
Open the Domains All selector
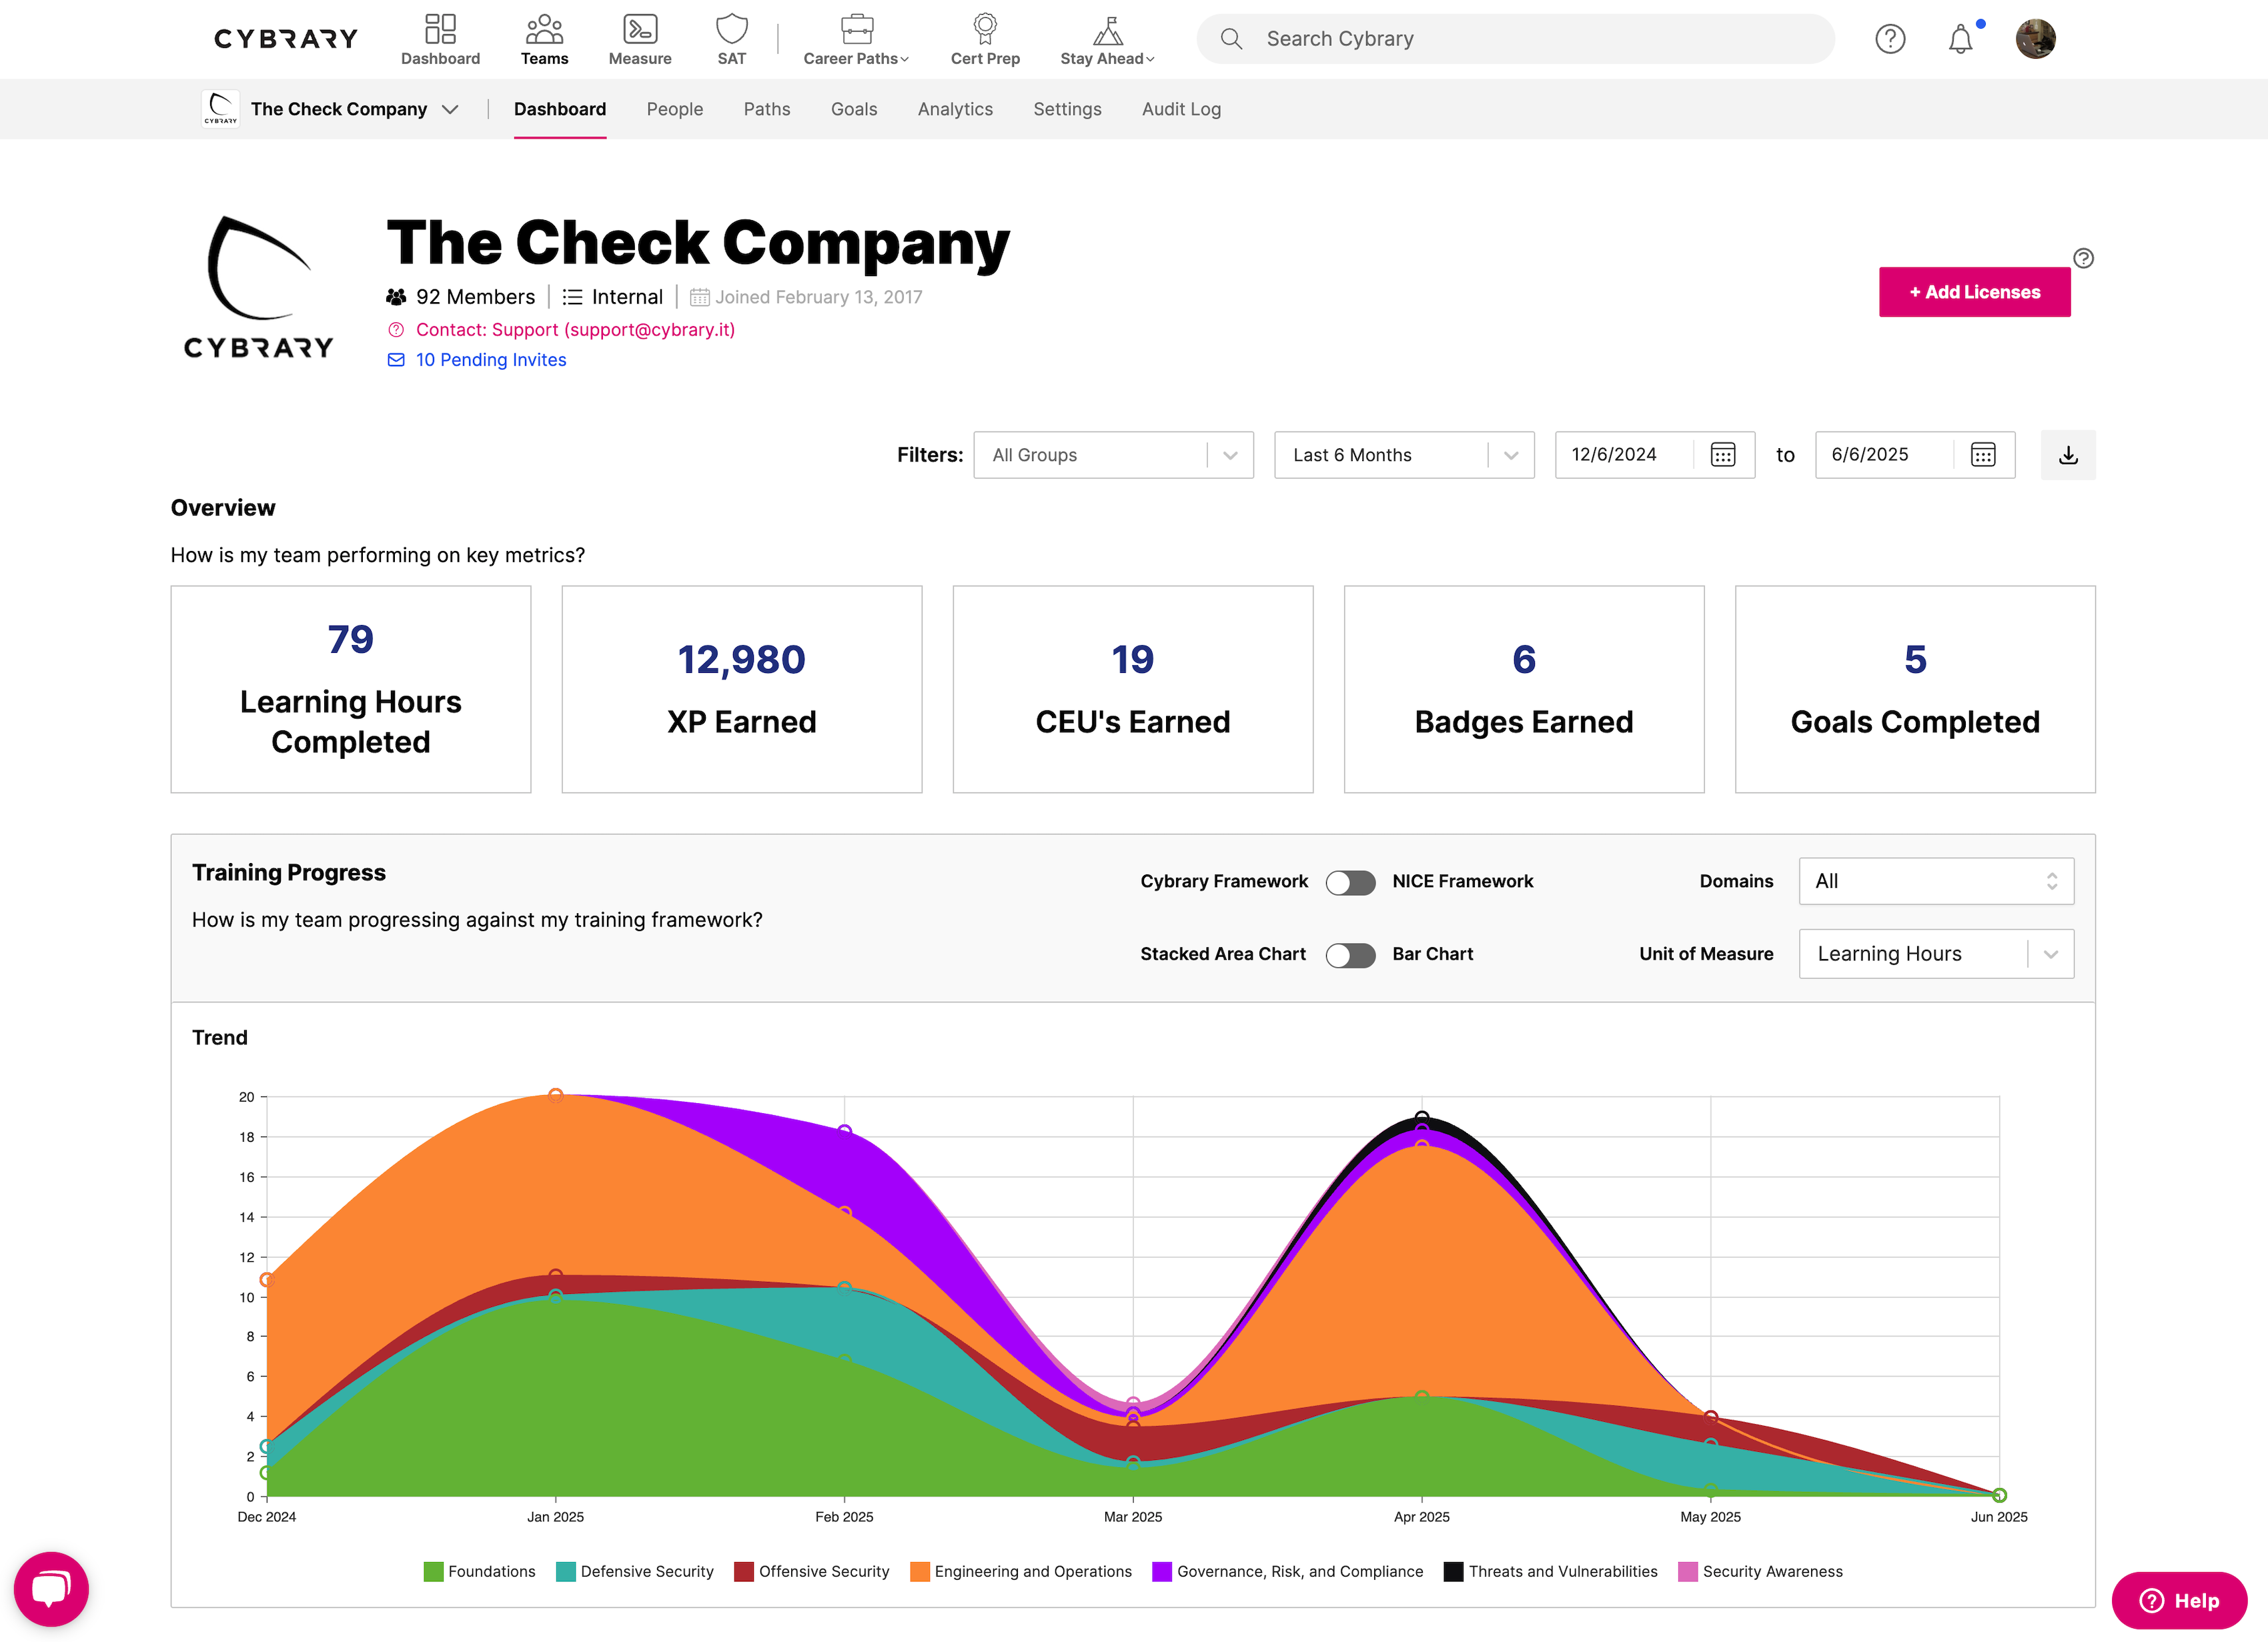pyautogui.click(x=1936, y=881)
